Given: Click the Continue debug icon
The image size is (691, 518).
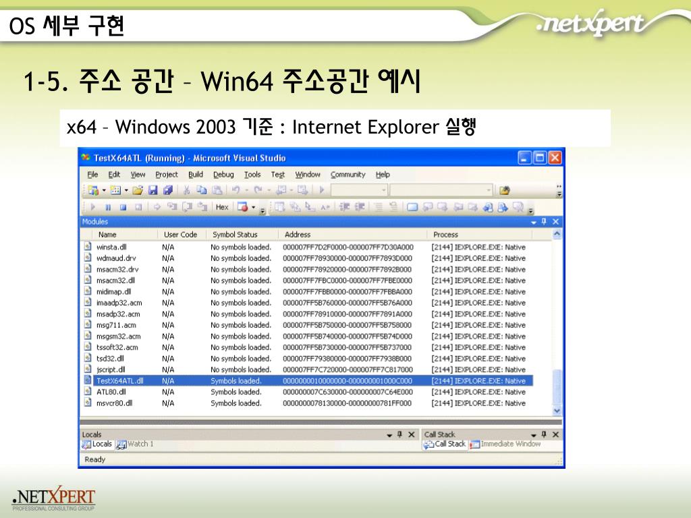Looking at the screenshot, I should click(93, 207).
